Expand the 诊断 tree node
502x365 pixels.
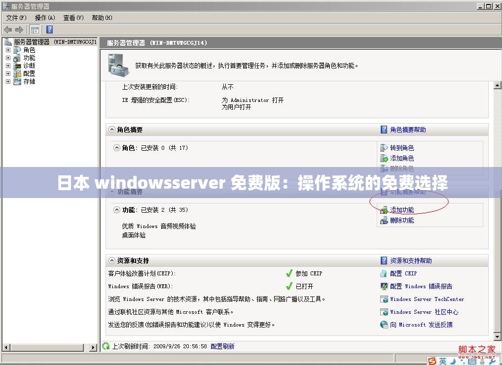pos(8,66)
